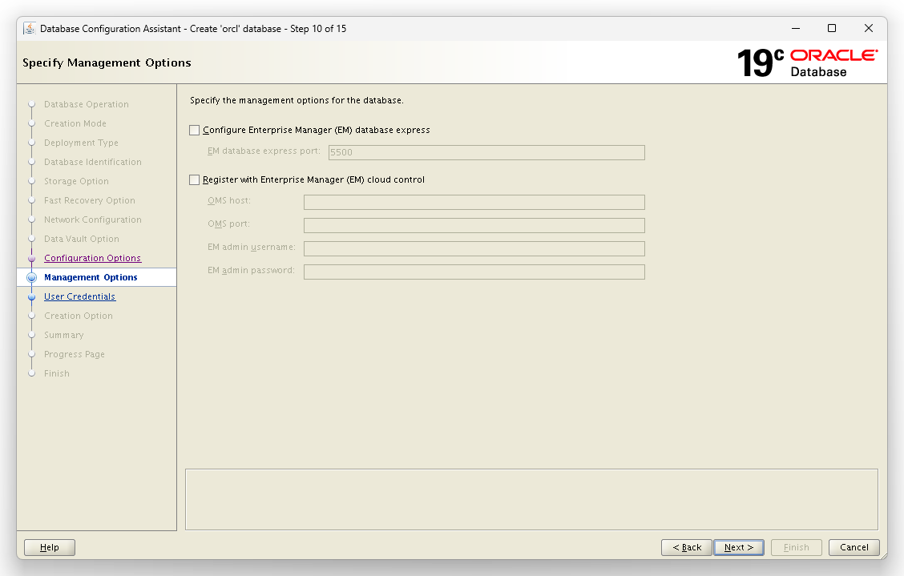The height and width of the screenshot is (576, 904).
Task: Close the Database Configuration Assistant window
Action: (x=868, y=28)
